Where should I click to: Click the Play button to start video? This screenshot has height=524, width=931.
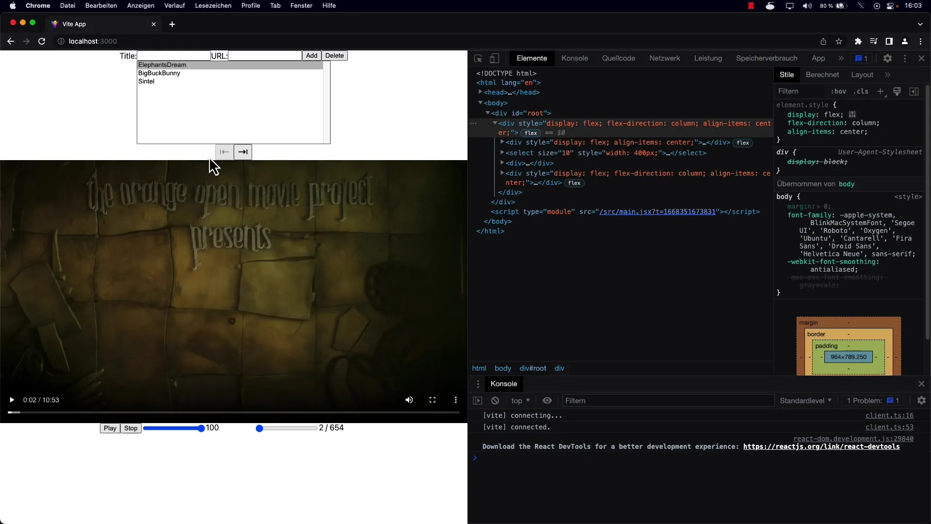coord(110,427)
